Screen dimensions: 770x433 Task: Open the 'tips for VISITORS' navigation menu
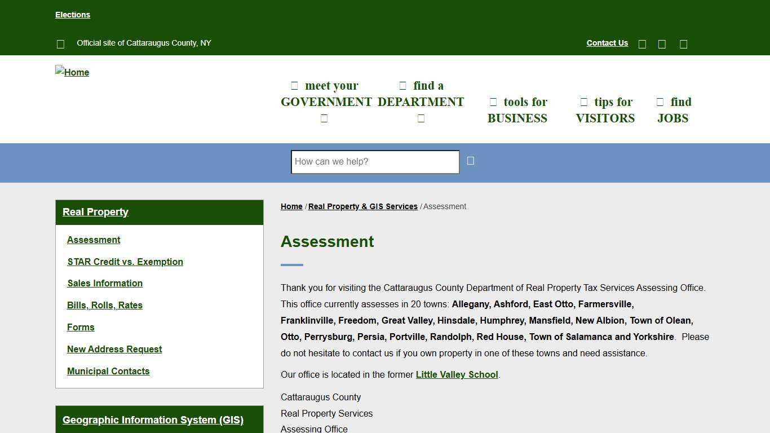(x=605, y=110)
